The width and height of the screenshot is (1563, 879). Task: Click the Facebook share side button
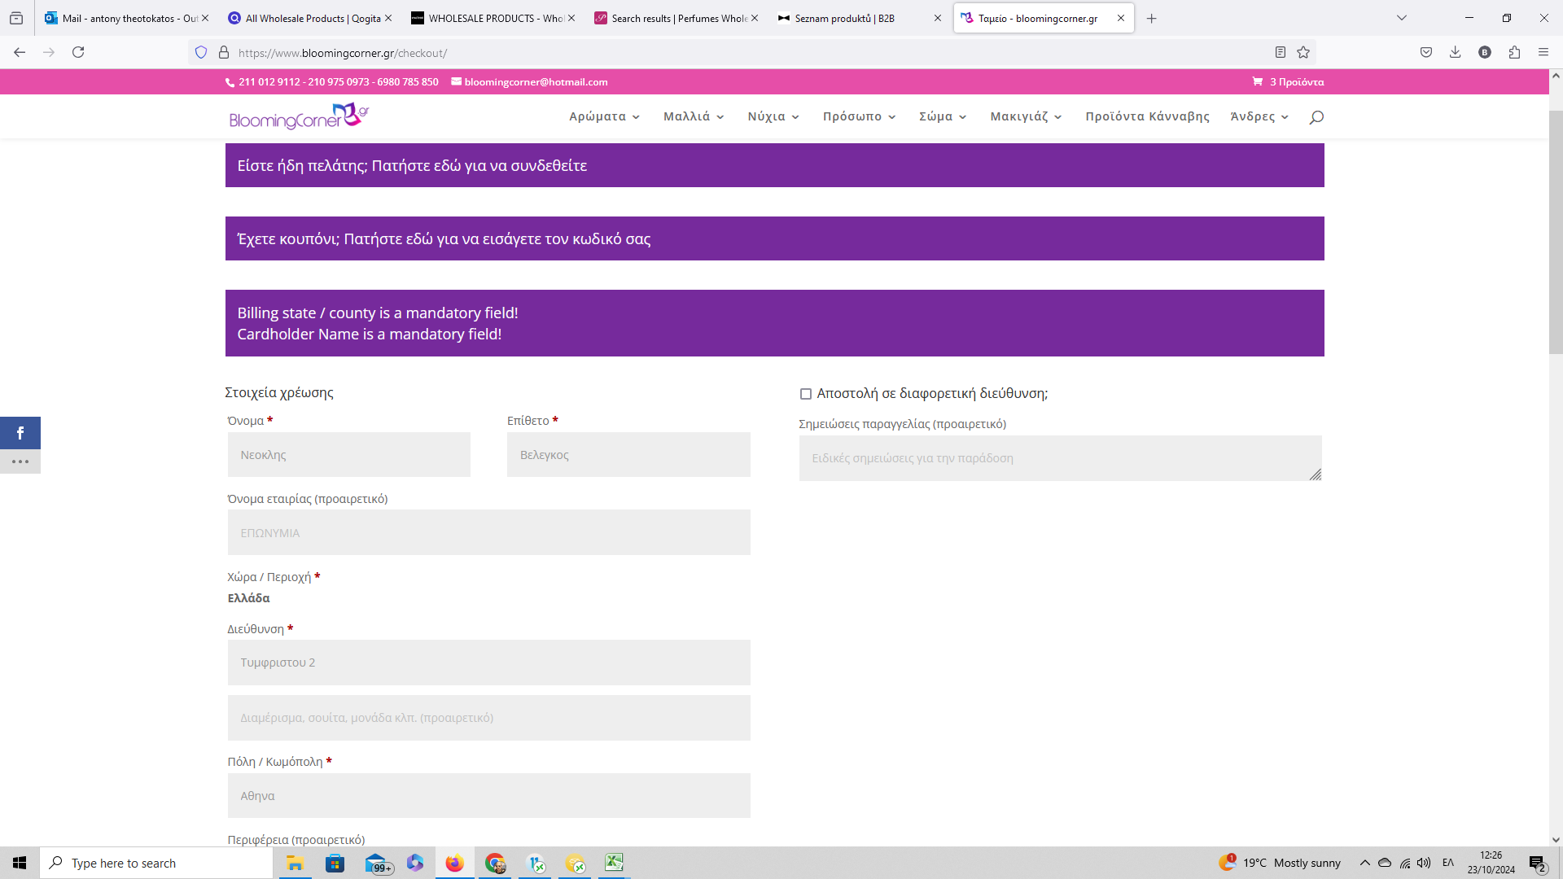click(x=20, y=433)
